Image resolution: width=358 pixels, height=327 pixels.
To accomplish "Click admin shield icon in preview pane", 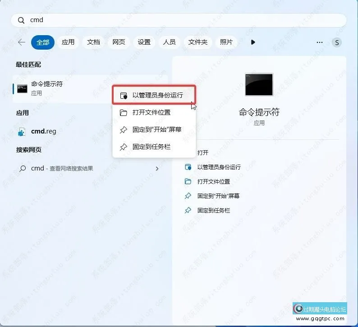I will click(188, 167).
